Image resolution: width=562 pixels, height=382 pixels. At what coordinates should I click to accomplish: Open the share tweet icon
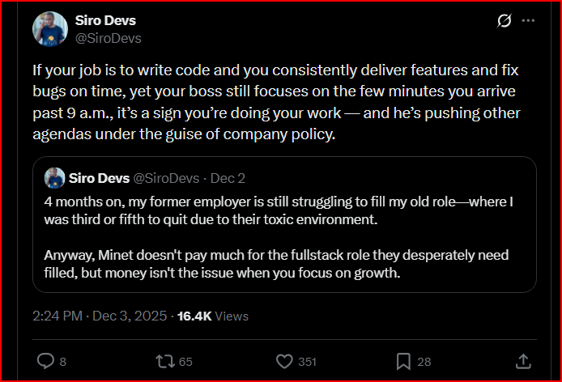pos(523,361)
